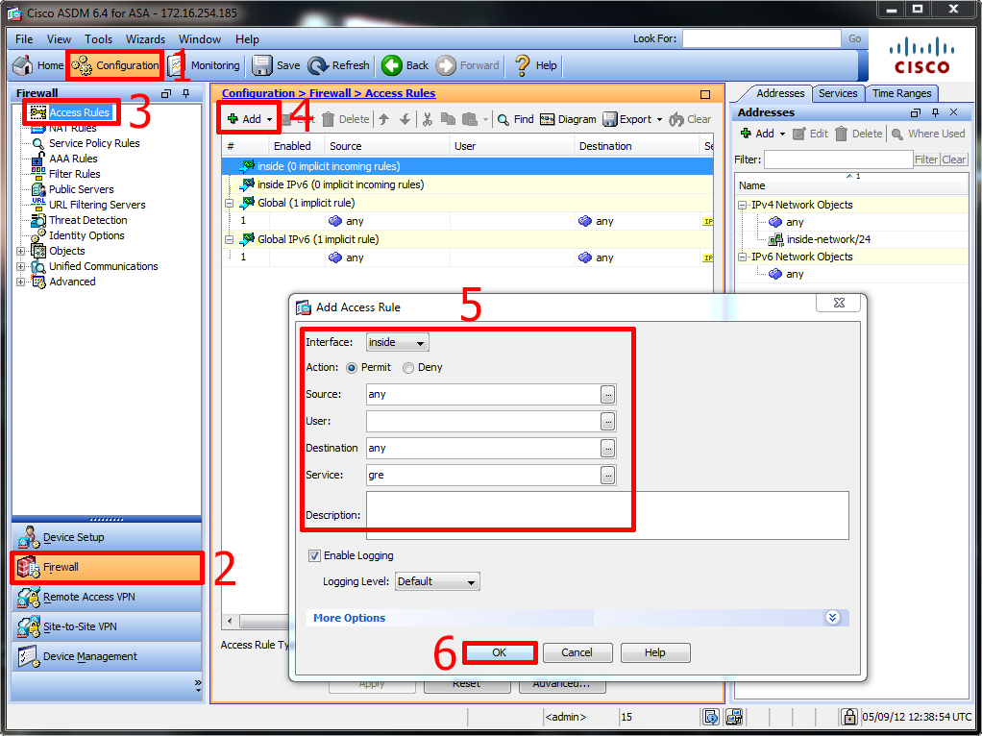The width and height of the screenshot is (982, 736).
Task: Click Help in the Add Access Rule dialog
Action: coord(655,652)
